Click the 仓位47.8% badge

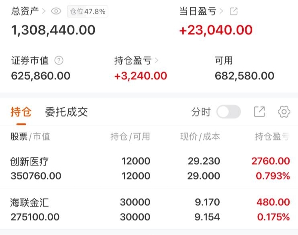coord(88,11)
